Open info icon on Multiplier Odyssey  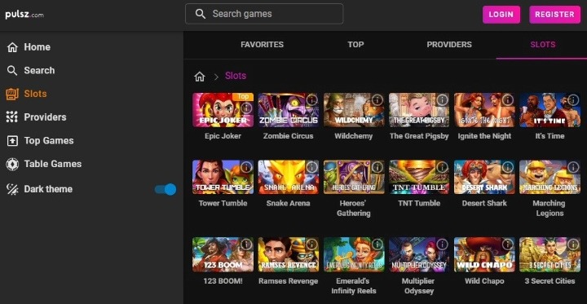[442, 245]
